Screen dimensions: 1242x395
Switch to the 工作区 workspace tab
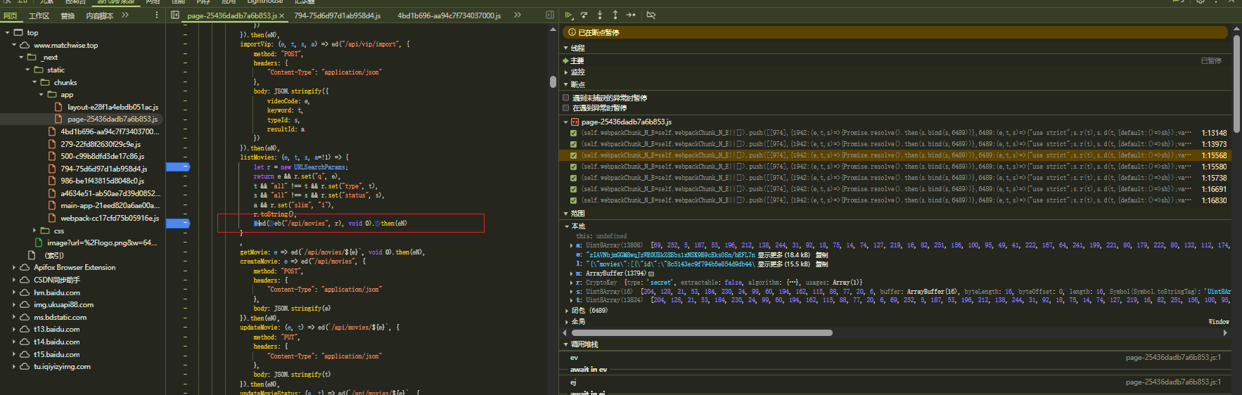click(x=39, y=15)
